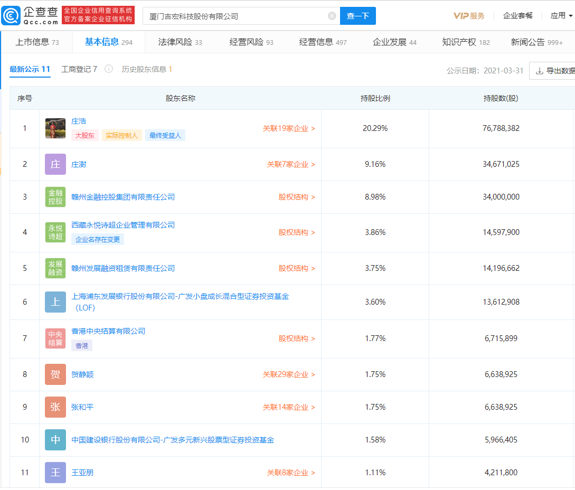The height and width of the screenshot is (490, 575).
Task: Open 中国建设银行 广发多元新兴 fund link
Action: pos(173,440)
